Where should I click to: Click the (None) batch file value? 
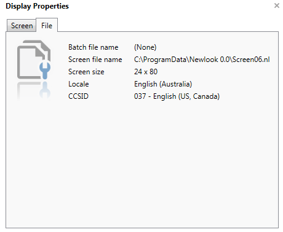(145, 47)
